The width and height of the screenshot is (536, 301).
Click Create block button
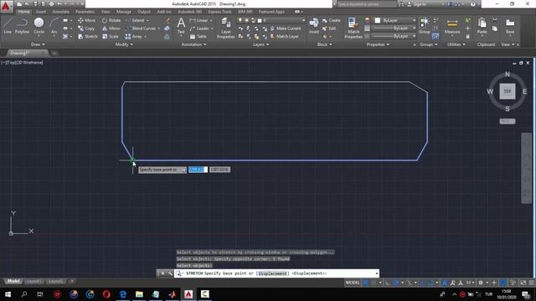coord(332,20)
